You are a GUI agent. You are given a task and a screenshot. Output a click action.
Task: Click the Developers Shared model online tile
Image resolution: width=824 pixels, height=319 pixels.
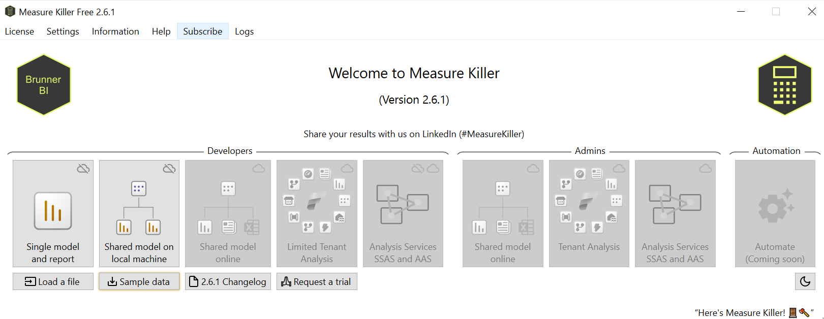click(228, 213)
